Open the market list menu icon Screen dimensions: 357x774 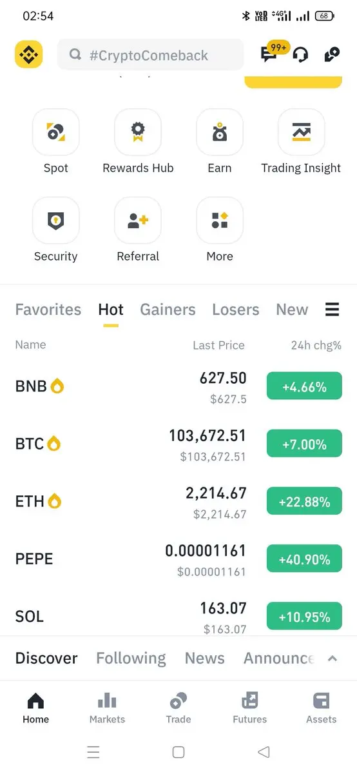click(332, 310)
